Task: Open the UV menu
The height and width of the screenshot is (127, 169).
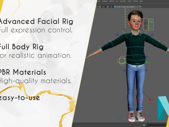Action: (x=117, y=1)
